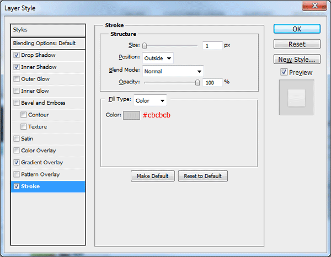The width and height of the screenshot is (331, 257).
Task: Uncheck the Stroke checkbox
Action: pyautogui.click(x=17, y=186)
